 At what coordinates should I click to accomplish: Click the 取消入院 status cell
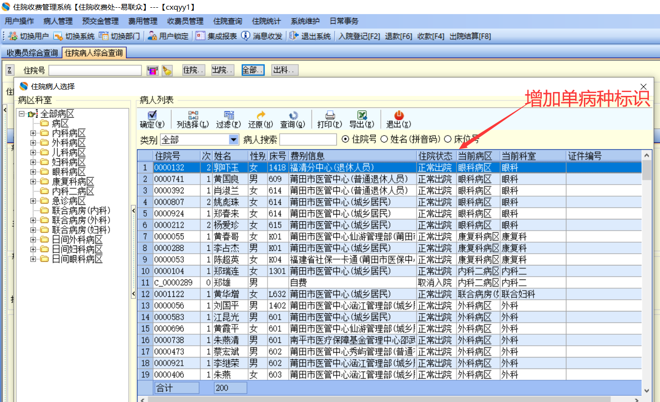pyautogui.click(x=437, y=282)
